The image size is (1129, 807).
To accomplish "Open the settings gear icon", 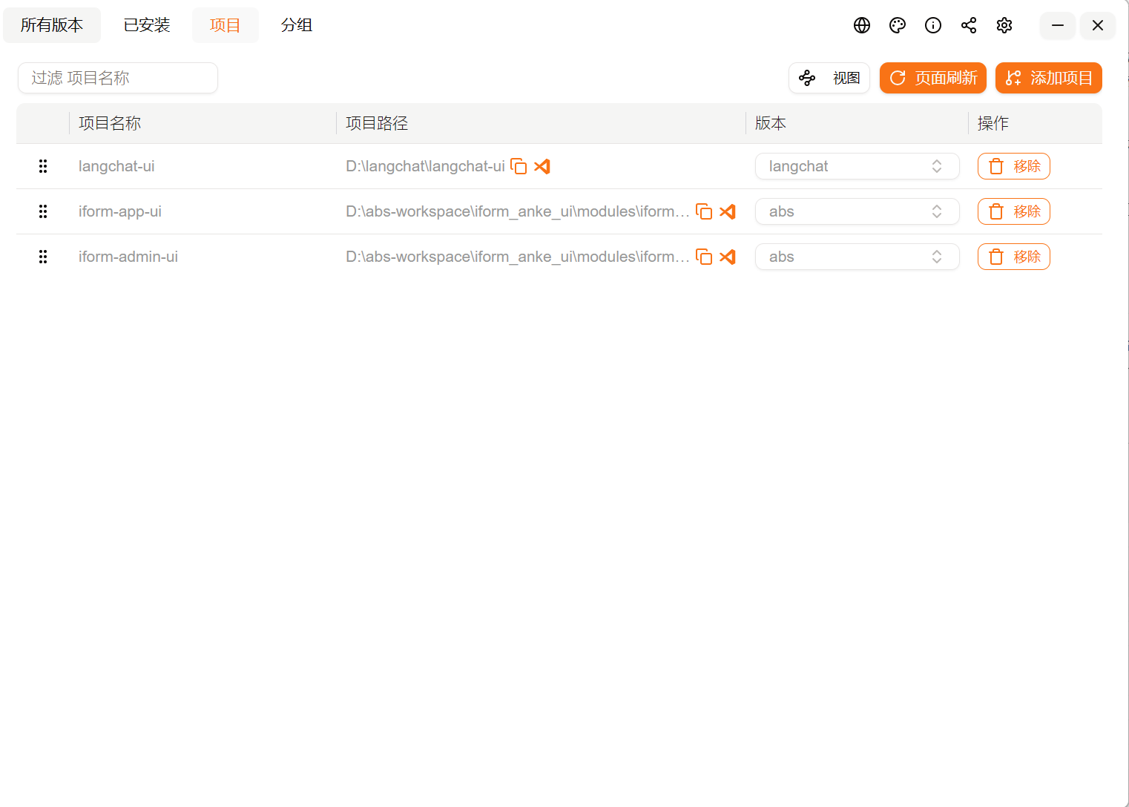I will pos(1004,25).
